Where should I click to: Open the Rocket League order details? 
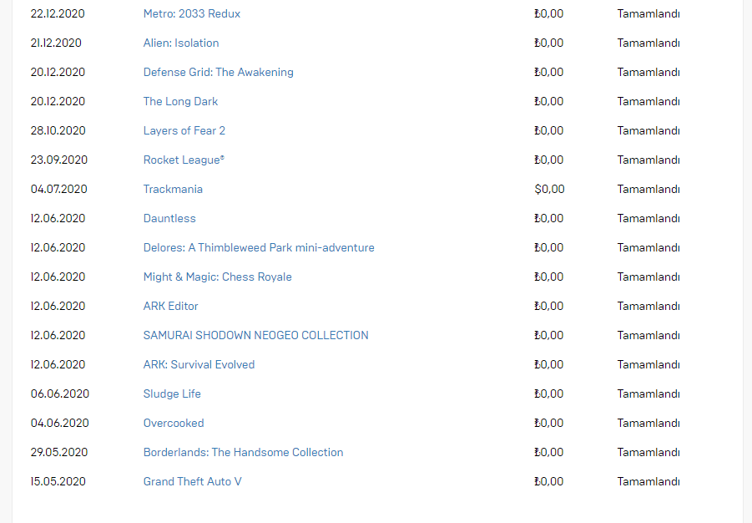pos(184,160)
